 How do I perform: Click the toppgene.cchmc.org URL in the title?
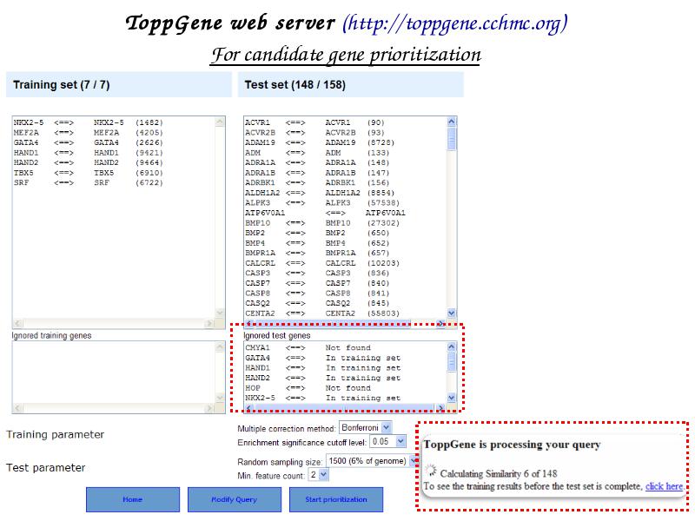(454, 24)
